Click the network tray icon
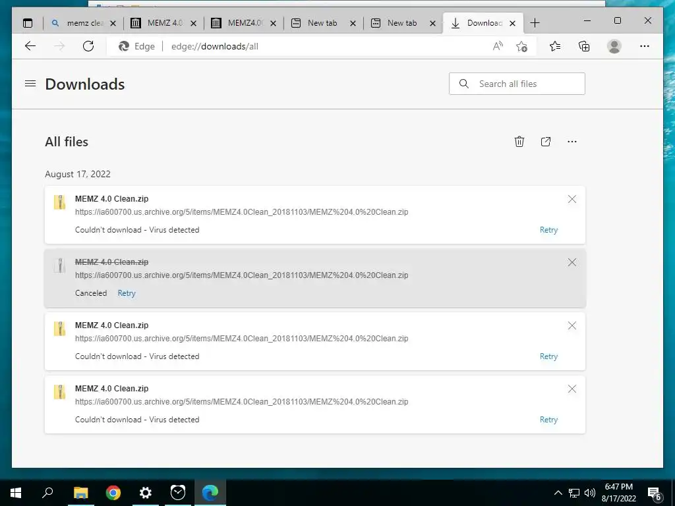 (574, 493)
